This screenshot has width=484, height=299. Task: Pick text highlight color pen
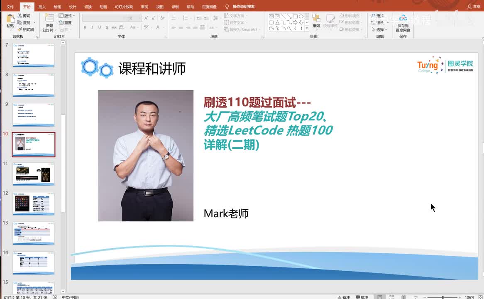[x=147, y=27]
